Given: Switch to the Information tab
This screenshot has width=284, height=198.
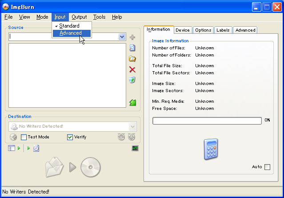Looking at the screenshot, I should click(x=159, y=29).
